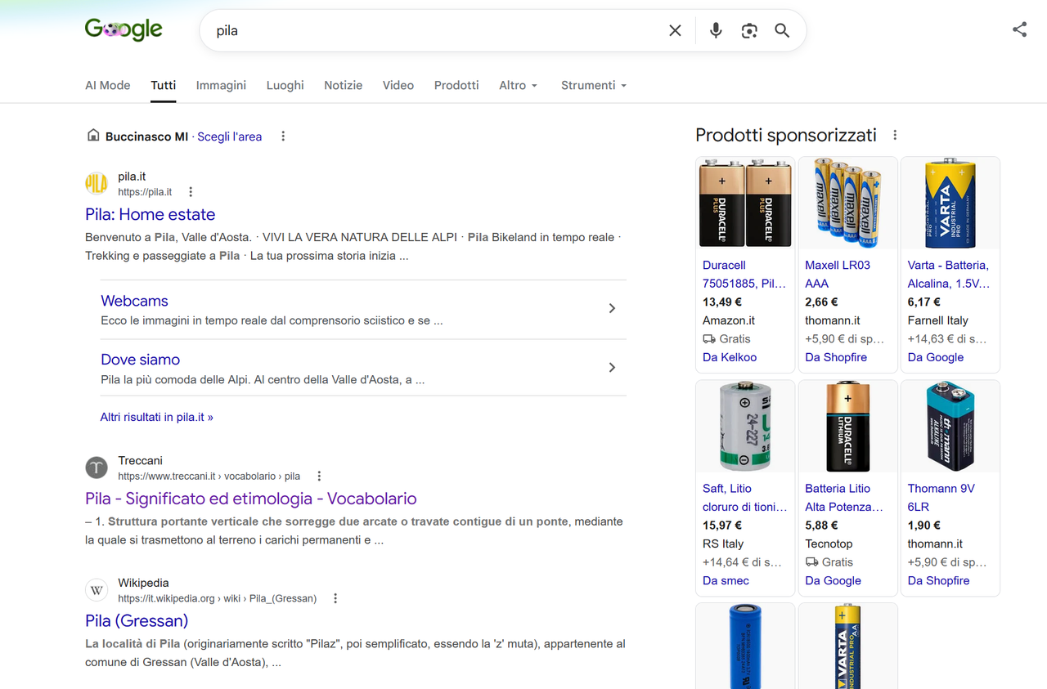
Task: Open the Luoghi tab
Action: pyautogui.click(x=285, y=85)
